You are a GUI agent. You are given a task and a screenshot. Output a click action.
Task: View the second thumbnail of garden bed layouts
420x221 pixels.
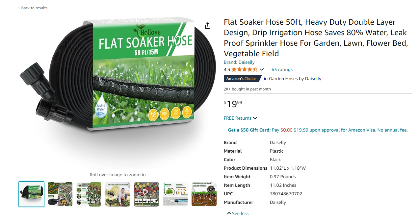click(60, 194)
